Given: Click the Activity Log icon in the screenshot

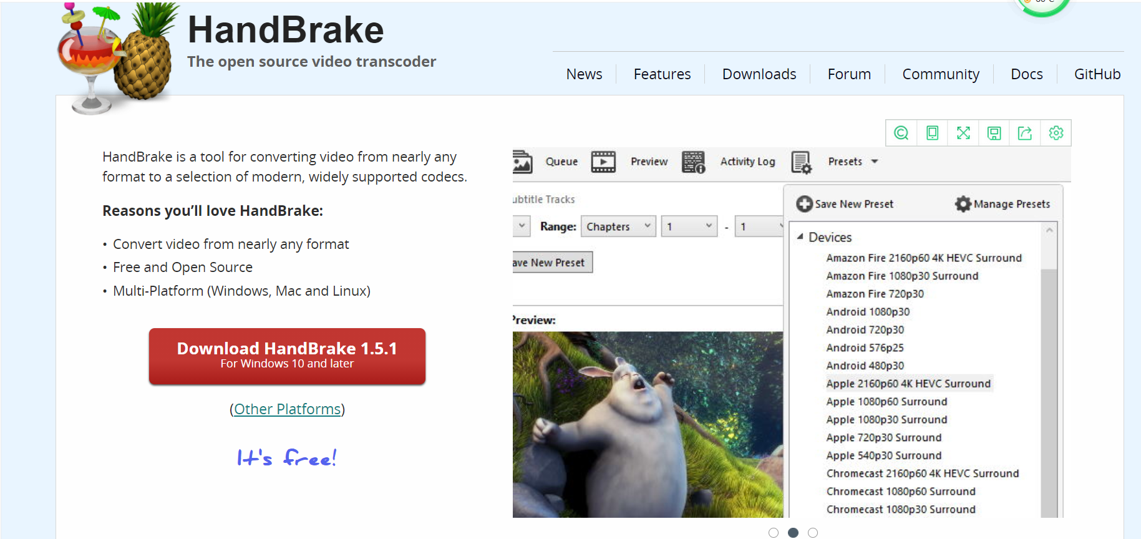Looking at the screenshot, I should pos(693,162).
